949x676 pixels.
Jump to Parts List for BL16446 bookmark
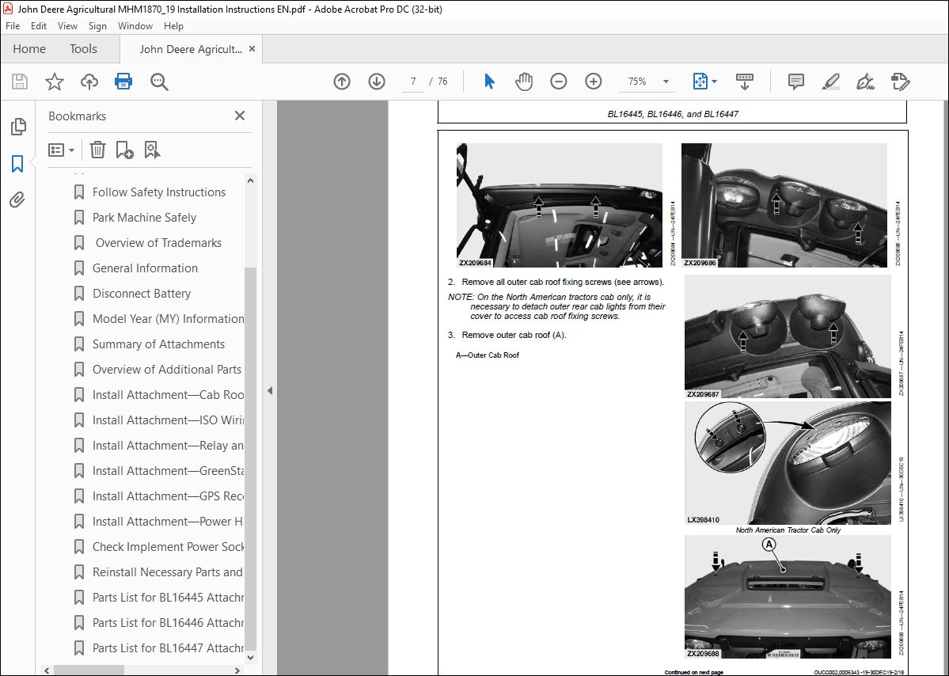pyautogui.click(x=168, y=623)
